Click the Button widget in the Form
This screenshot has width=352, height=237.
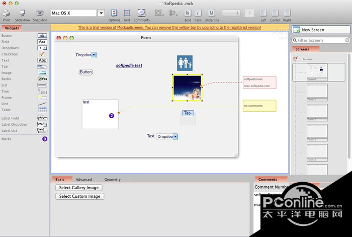pyautogui.click(x=86, y=72)
